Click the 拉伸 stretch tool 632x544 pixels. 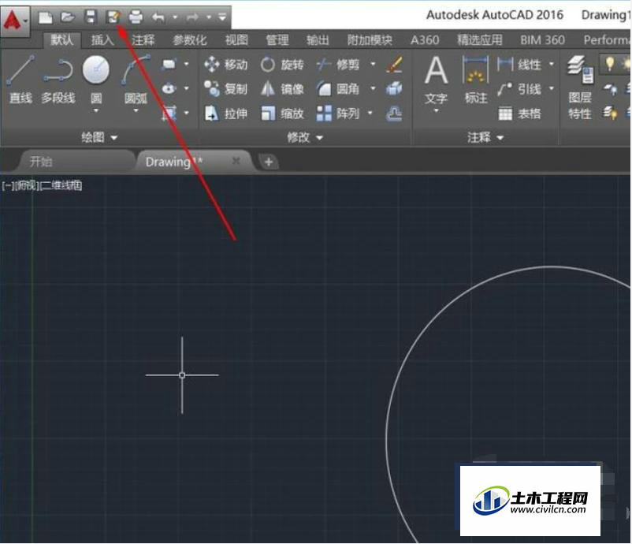pos(225,114)
